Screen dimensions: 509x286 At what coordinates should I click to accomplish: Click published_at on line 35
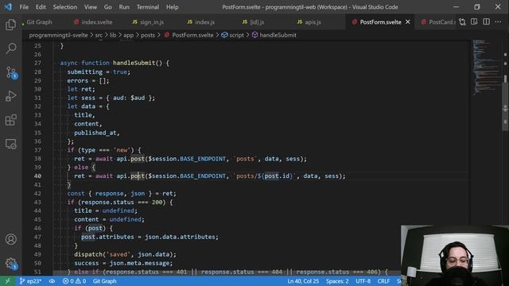click(x=95, y=133)
